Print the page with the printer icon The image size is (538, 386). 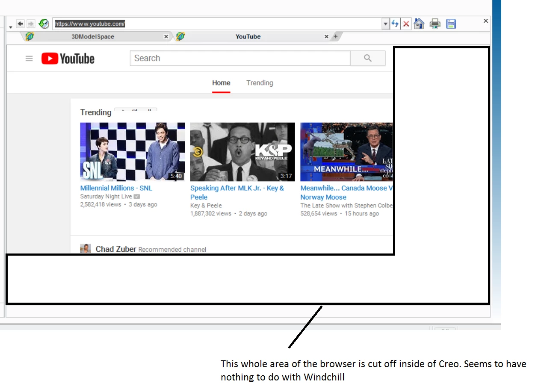[435, 24]
